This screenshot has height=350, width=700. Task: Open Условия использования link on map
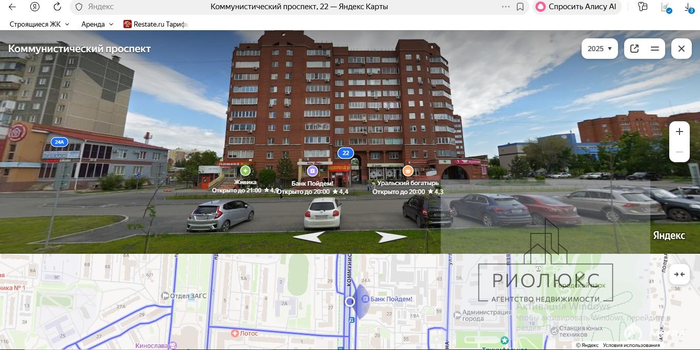click(x=631, y=345)
